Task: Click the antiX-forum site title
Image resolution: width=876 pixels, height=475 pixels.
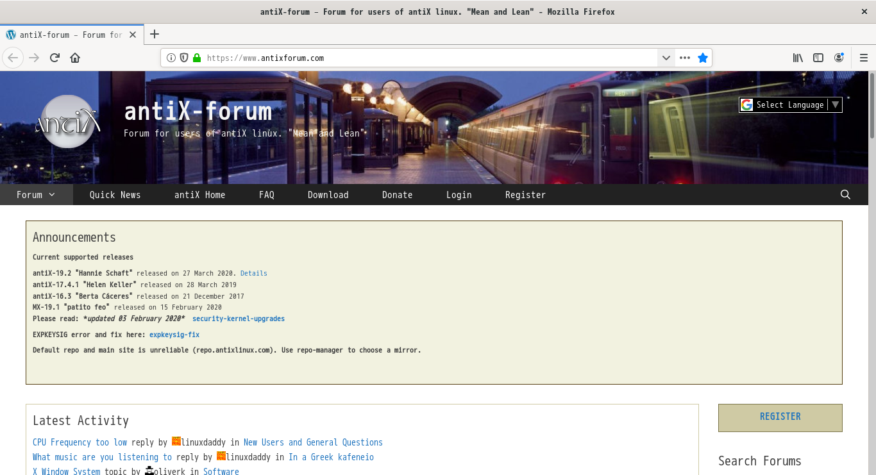Action: point(198,112)
